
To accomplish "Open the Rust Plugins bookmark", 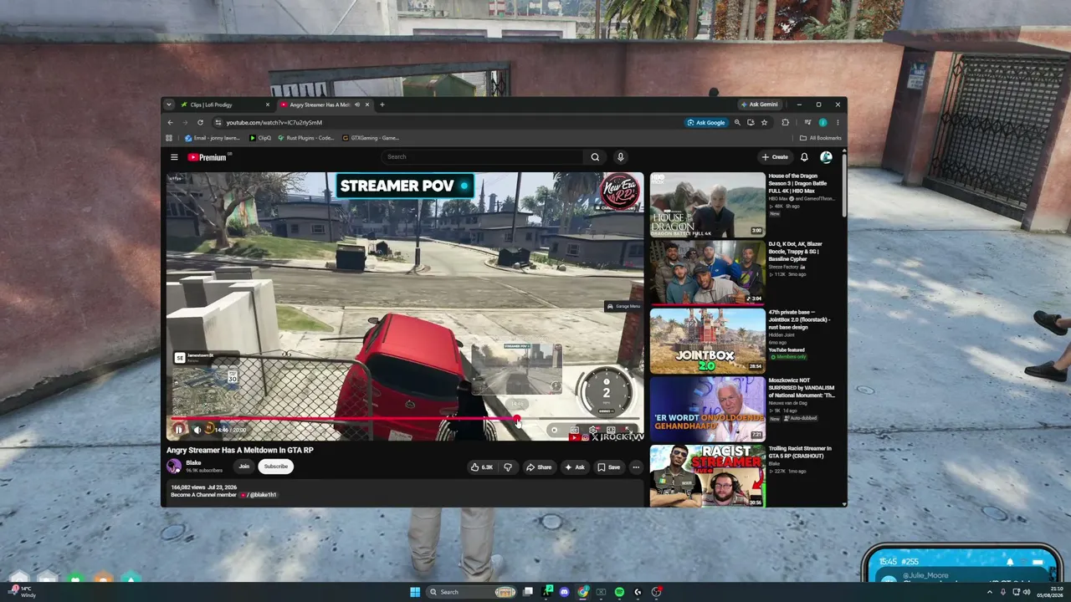I will (x=305, y=138).
